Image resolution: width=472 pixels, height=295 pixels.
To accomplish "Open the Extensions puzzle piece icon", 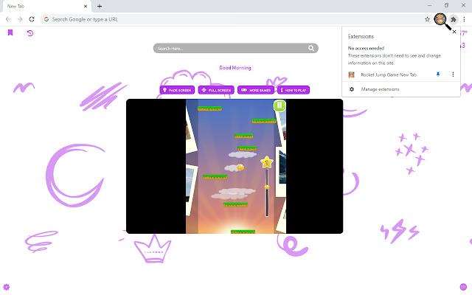I will click(x=454, y=19).
